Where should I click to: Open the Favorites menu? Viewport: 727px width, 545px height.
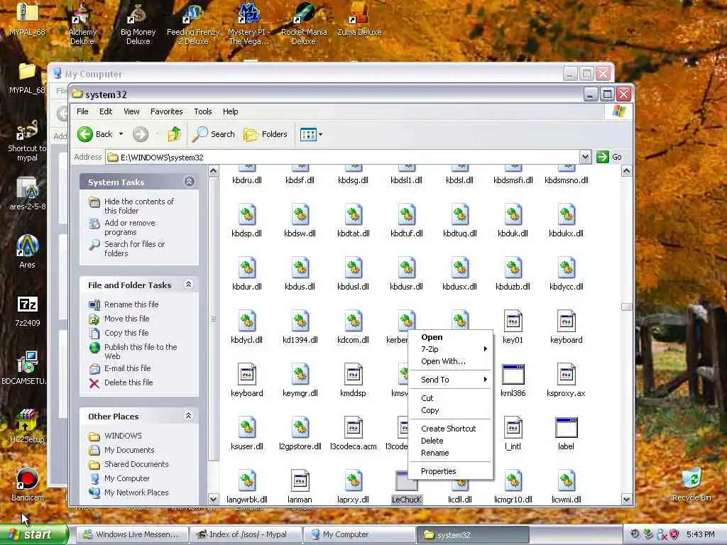tap(166, 111)
